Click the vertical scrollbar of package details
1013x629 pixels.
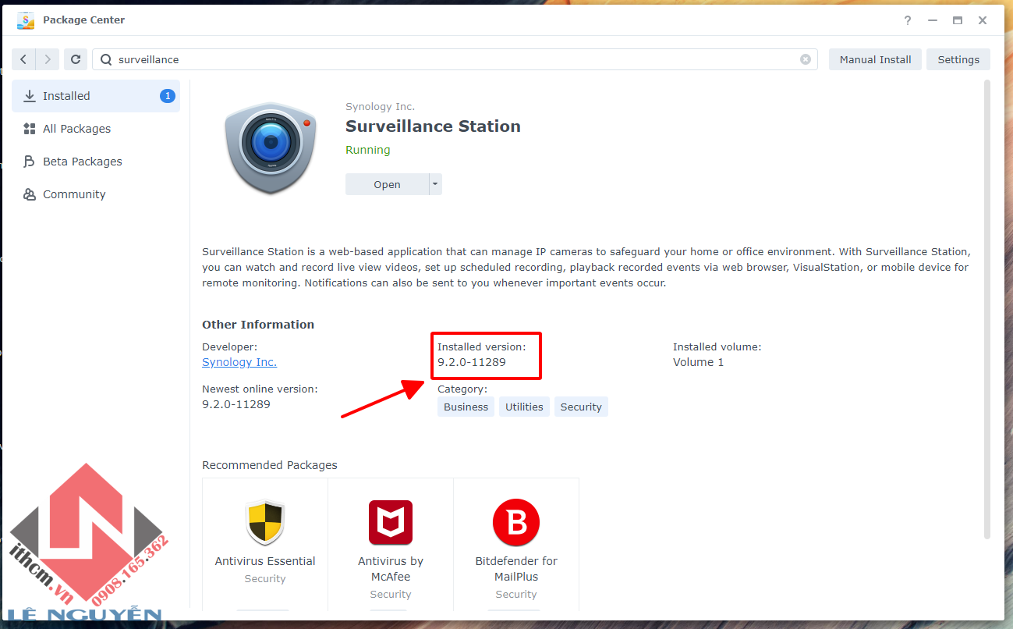click(987, 308)
